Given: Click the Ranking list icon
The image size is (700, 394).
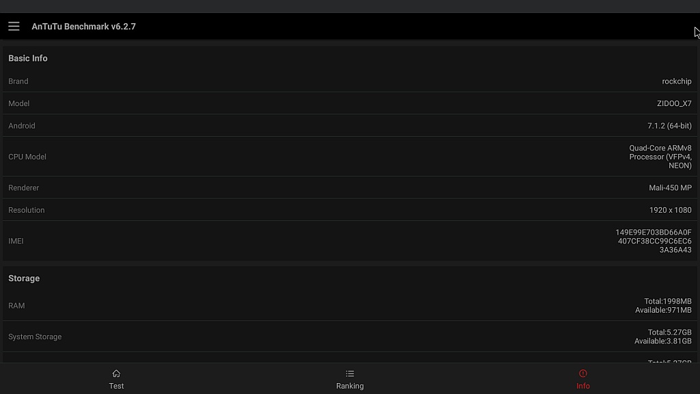Looking at the screenshot, I should tap(350, 373).
